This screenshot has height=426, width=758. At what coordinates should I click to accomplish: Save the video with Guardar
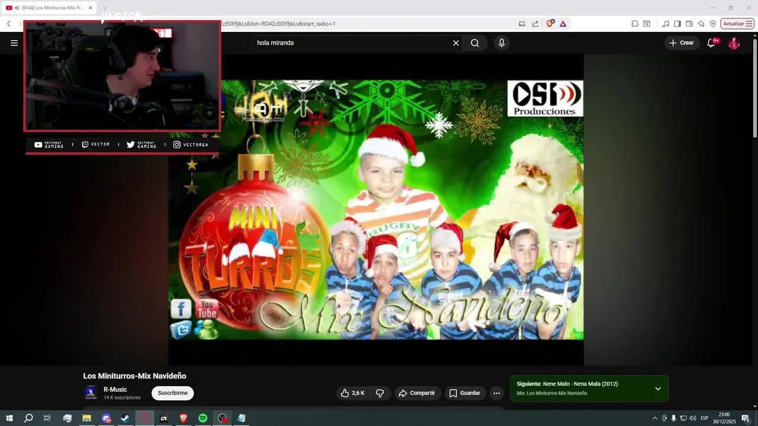(465, 393)
